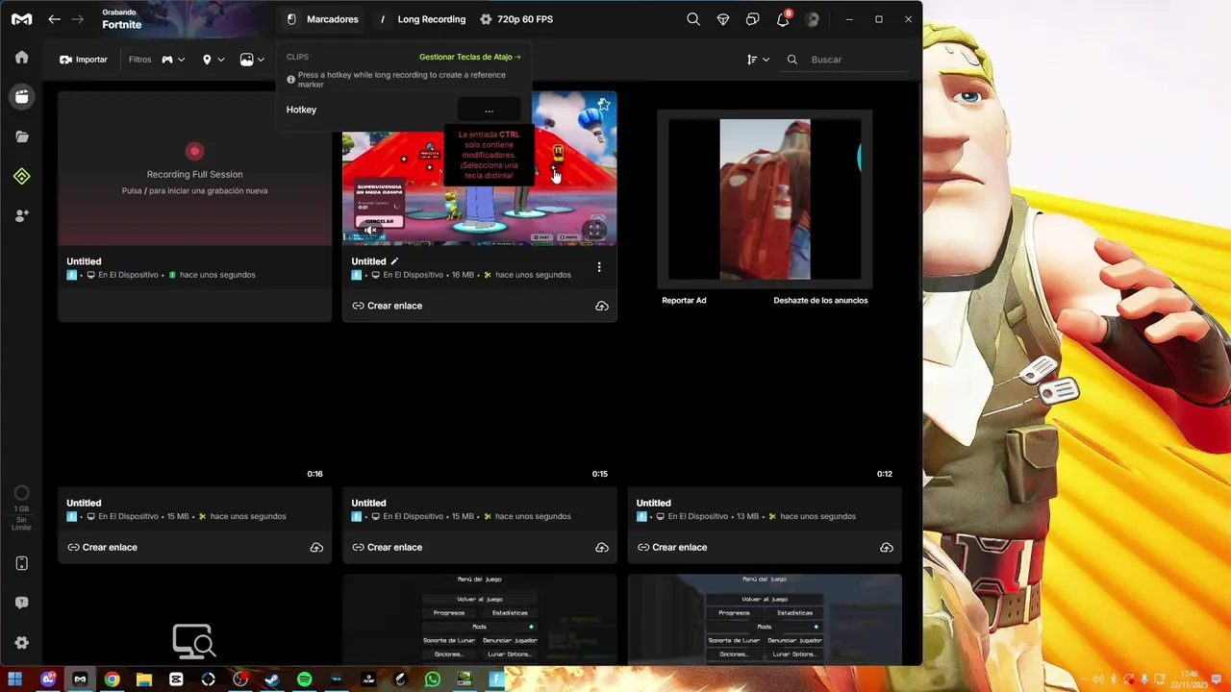Click the cloud upload icon on the 0:15 clip

pos(601,548)
